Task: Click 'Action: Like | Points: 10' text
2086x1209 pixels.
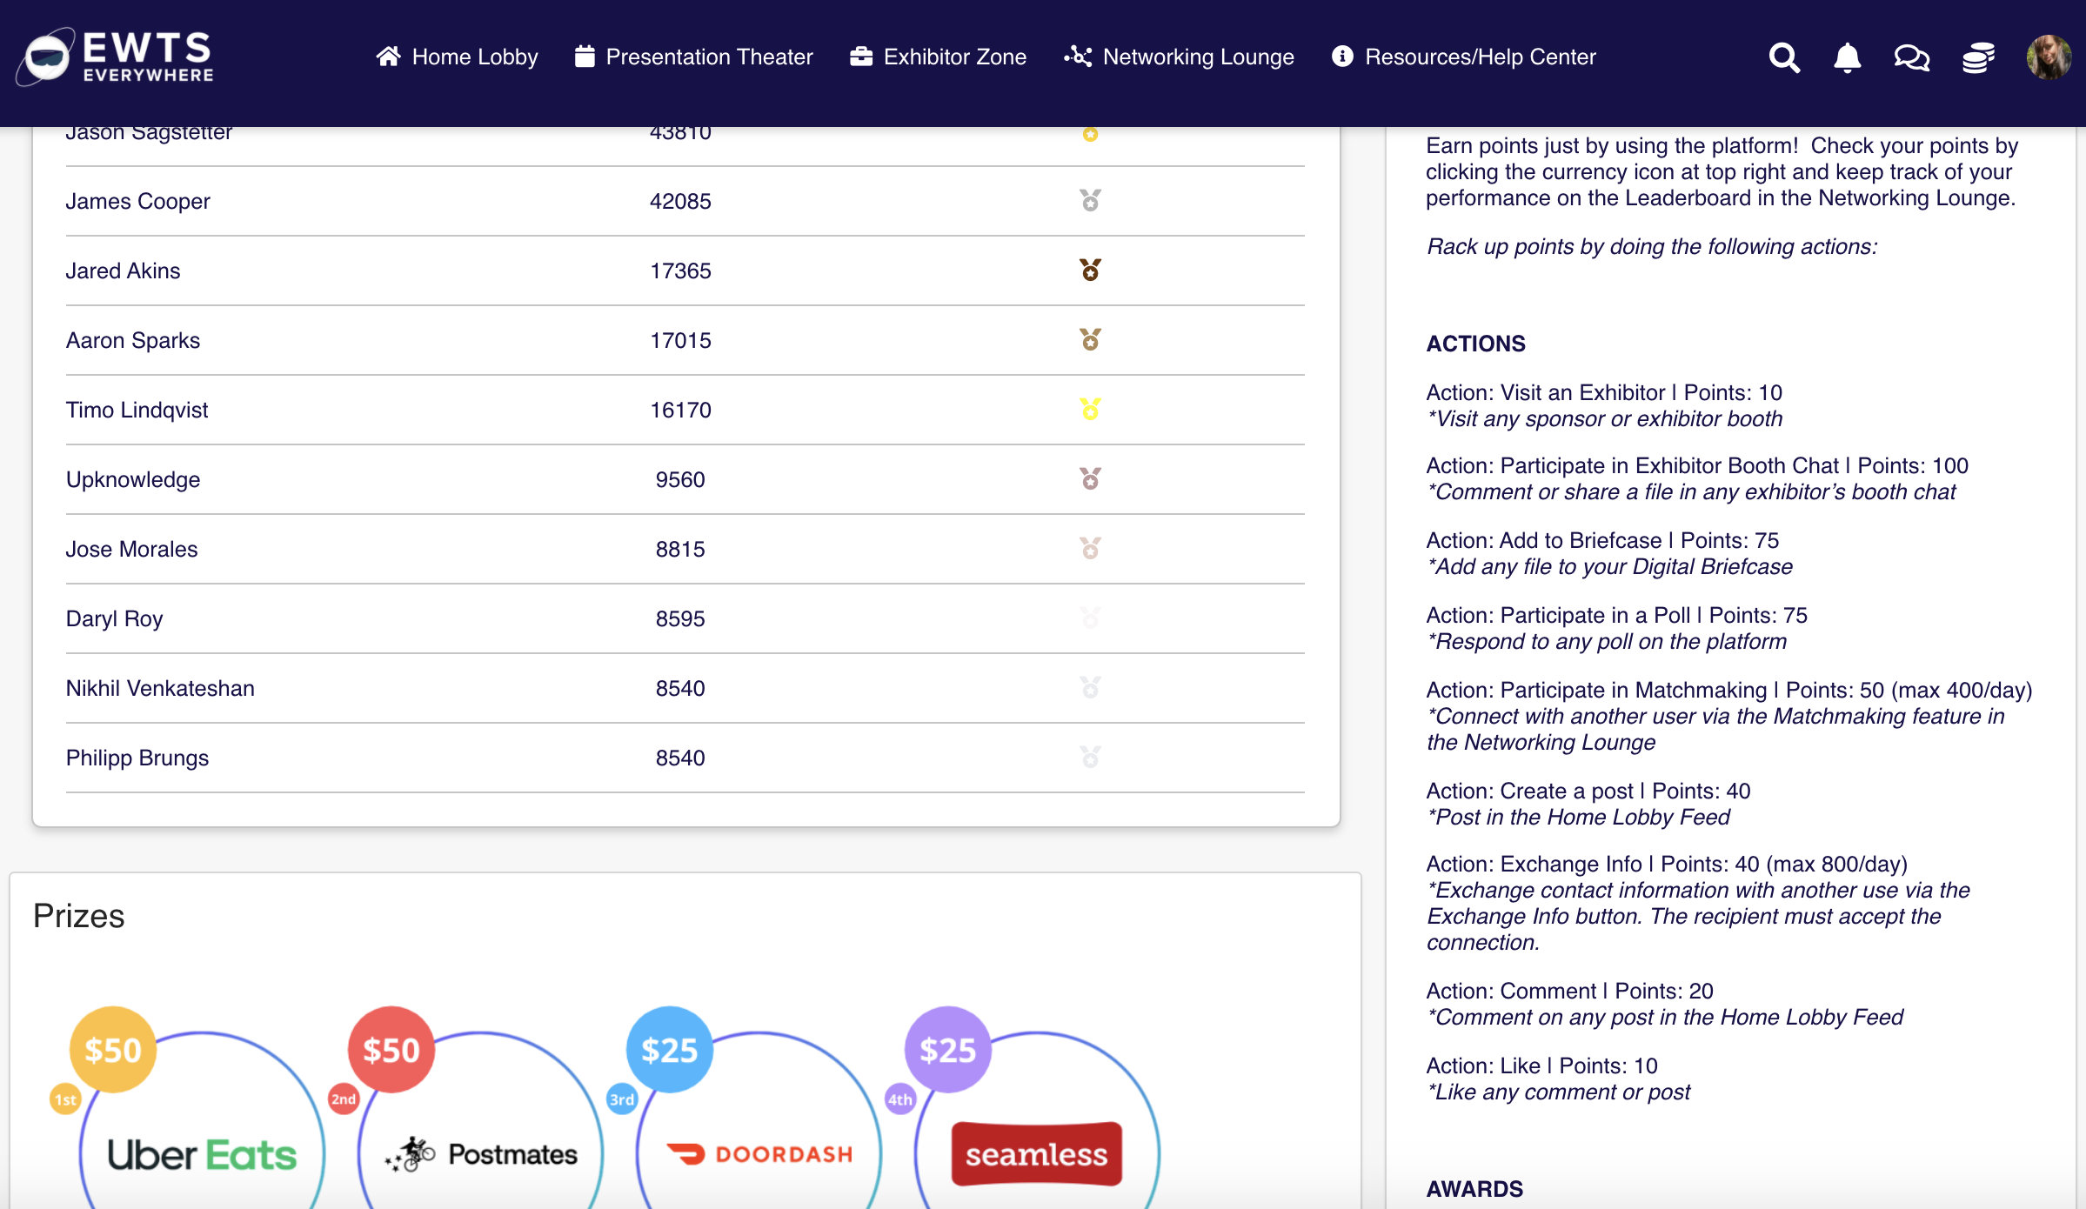Action: pyautogui.click(x=1542, y=1065)
